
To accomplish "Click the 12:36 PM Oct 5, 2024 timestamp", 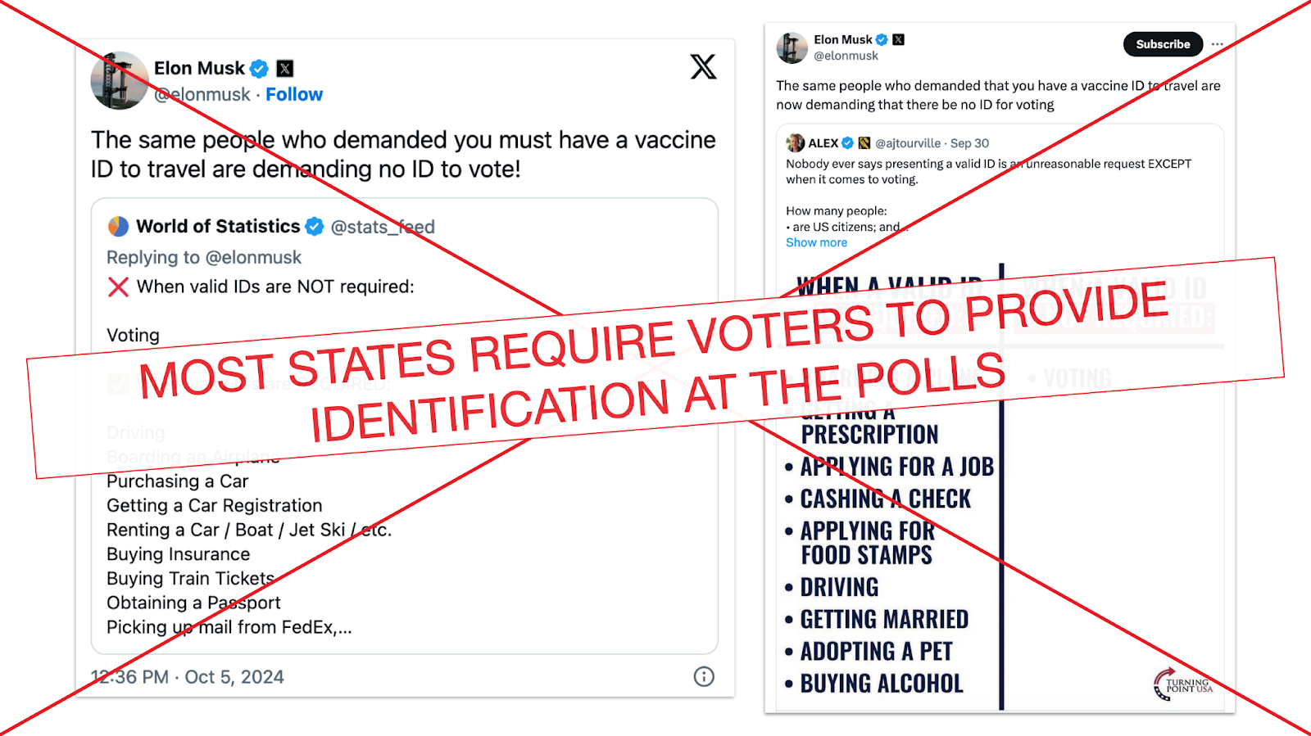I will tap(188, 677).
